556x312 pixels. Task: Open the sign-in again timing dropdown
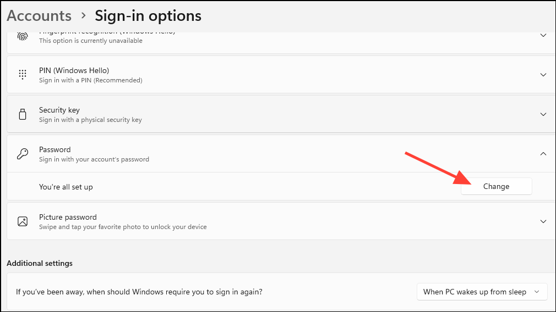(482, 292)
